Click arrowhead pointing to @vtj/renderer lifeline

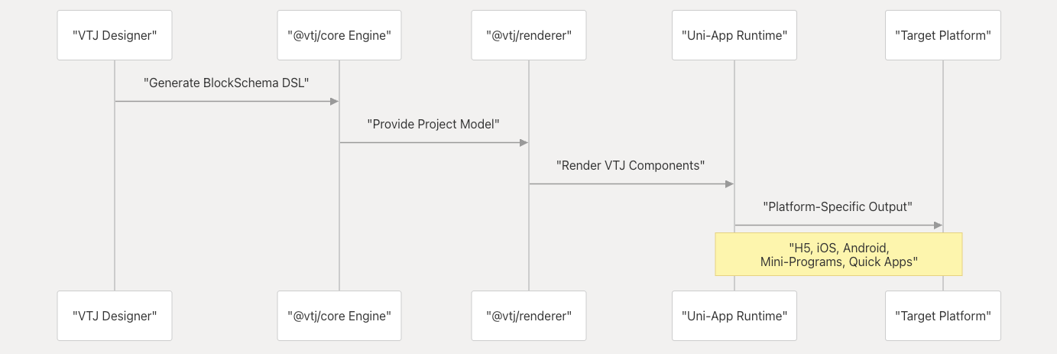pos(524,142)
